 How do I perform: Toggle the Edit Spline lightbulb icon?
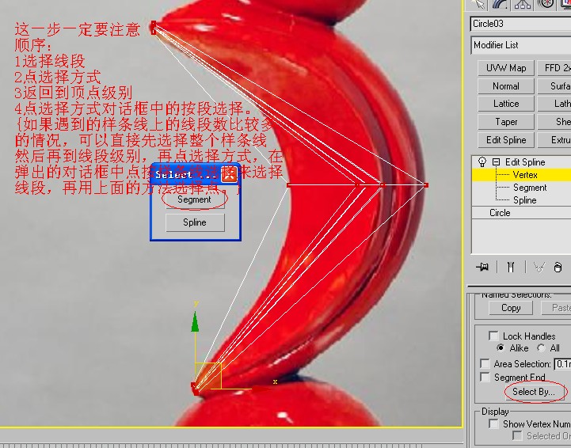pos(482,161)
